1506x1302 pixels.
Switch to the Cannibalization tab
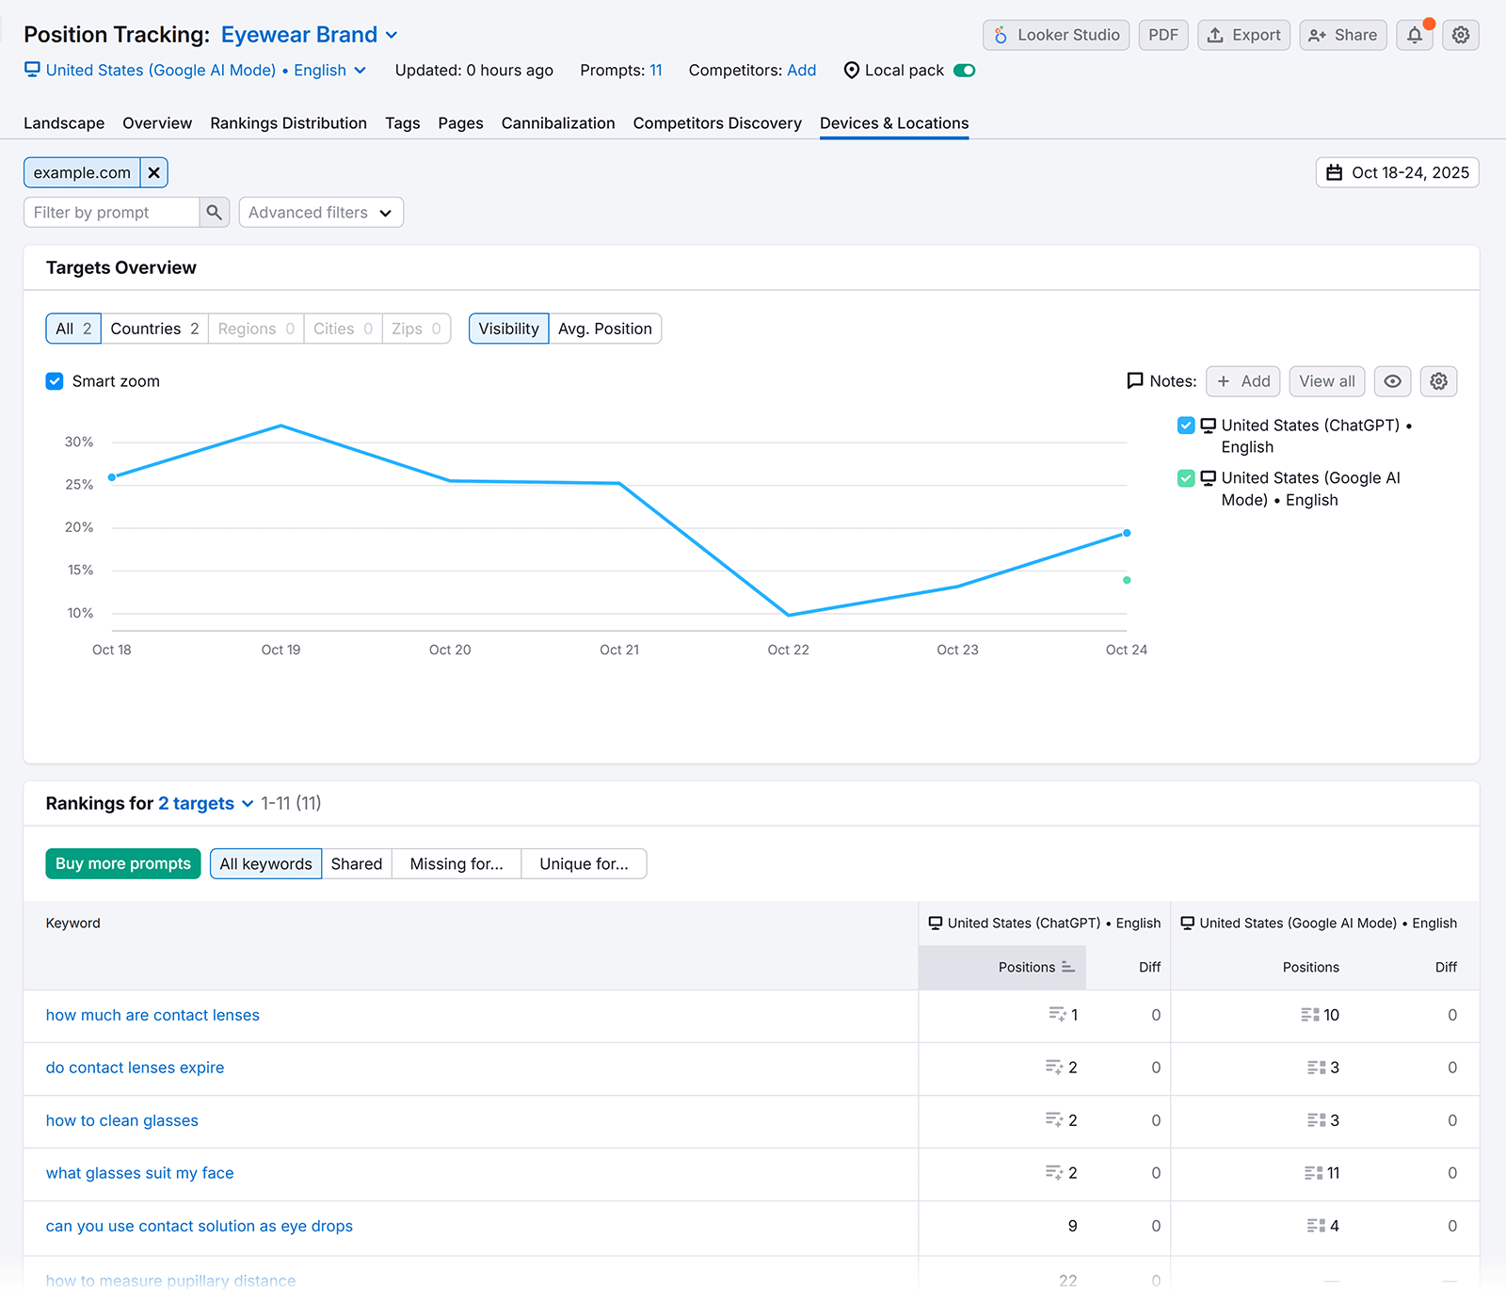557,123
